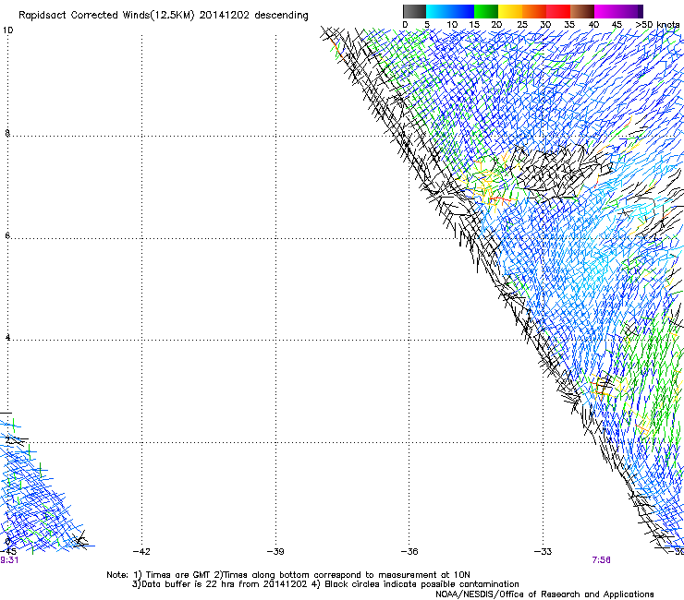
Task: Click the '40' value on the knots scale
Action: (x=593, y=25)
